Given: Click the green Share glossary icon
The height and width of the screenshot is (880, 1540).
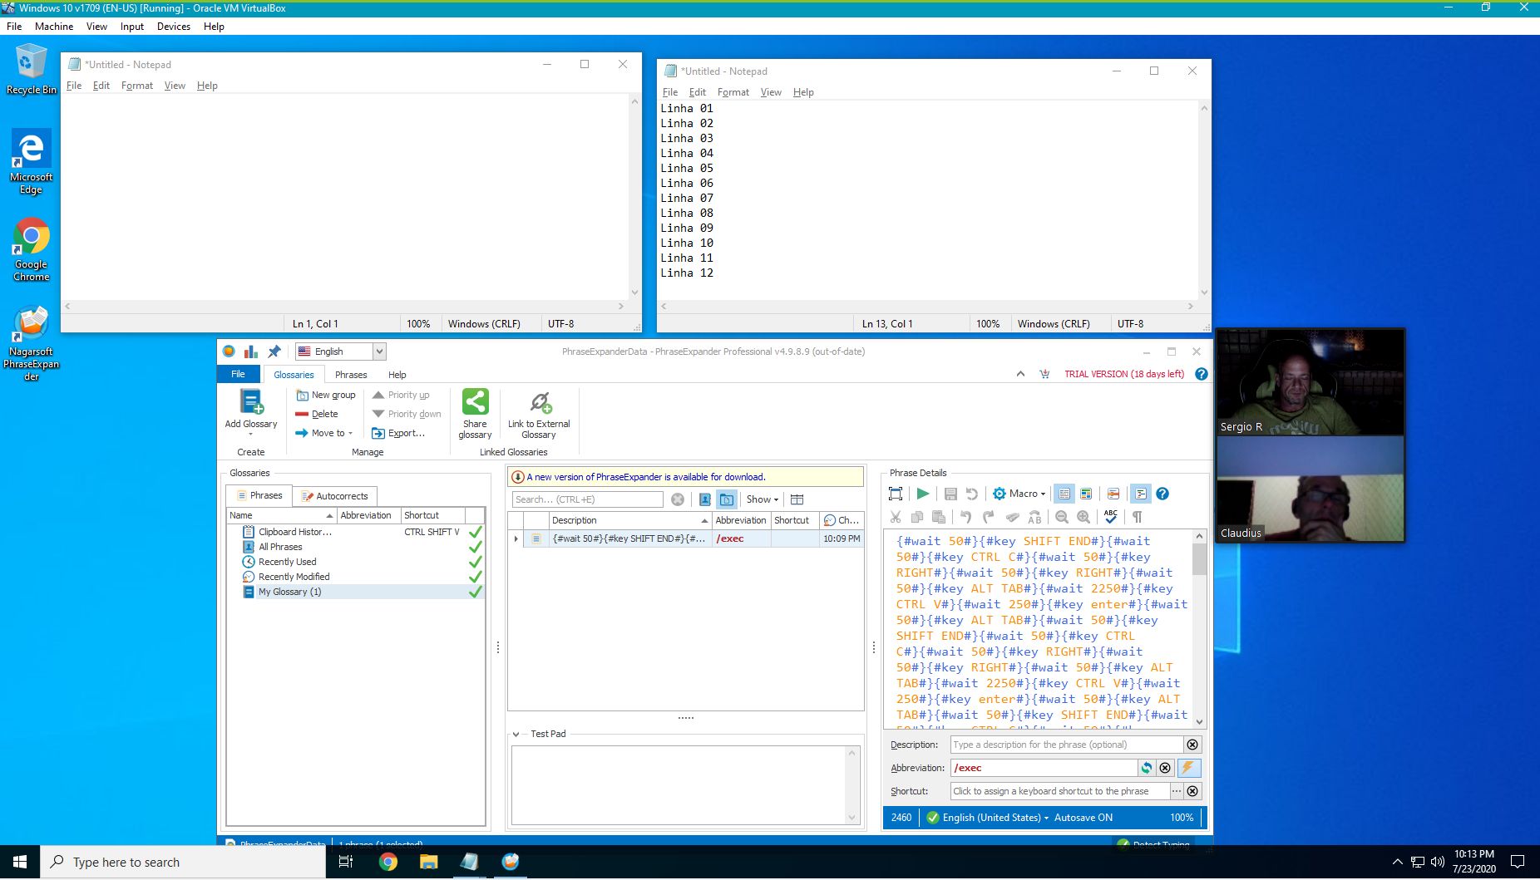Looking at the screenshot, I should (x=475, y=403).
